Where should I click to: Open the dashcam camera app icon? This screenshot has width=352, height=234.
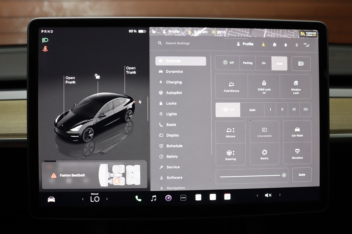pyautogui.click(x=168, y=198)
